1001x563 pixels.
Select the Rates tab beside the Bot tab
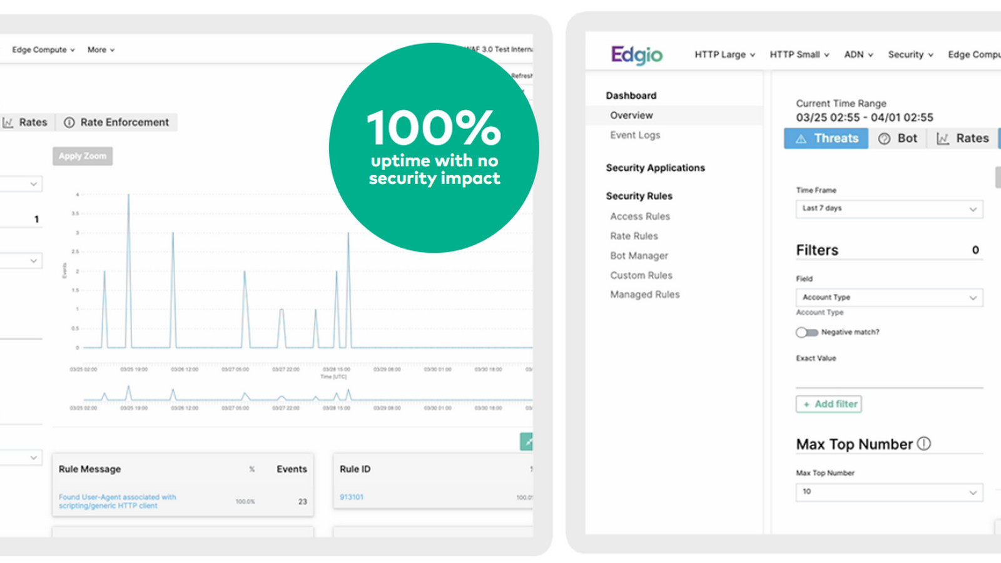tap(962, 138)
